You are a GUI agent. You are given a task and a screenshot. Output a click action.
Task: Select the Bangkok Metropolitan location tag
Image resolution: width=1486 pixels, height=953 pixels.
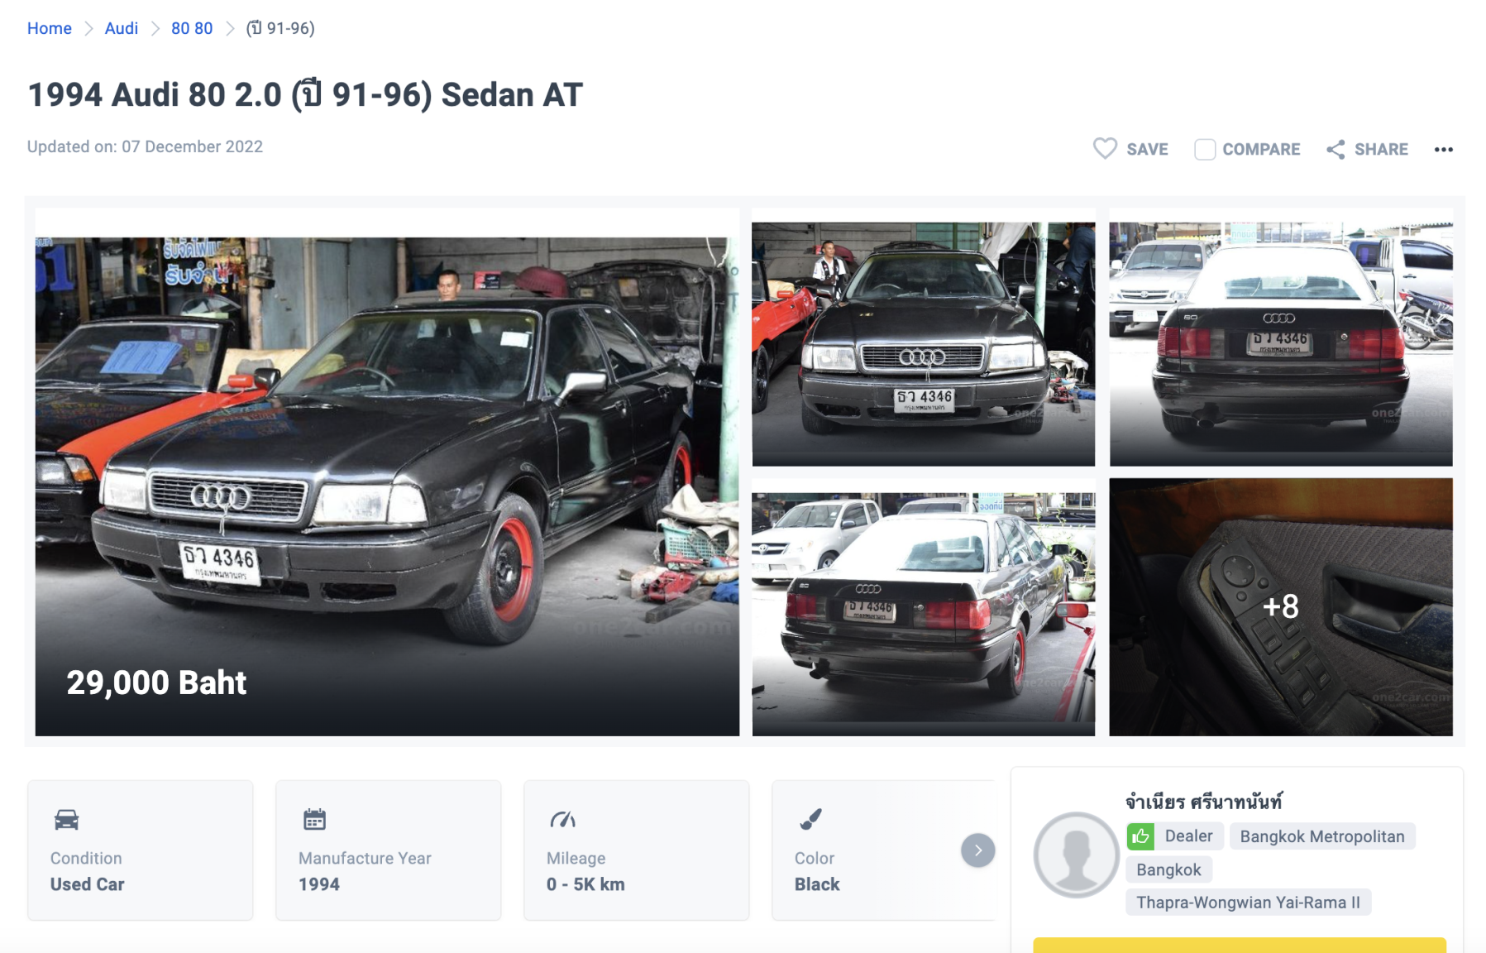point(1322,836)
